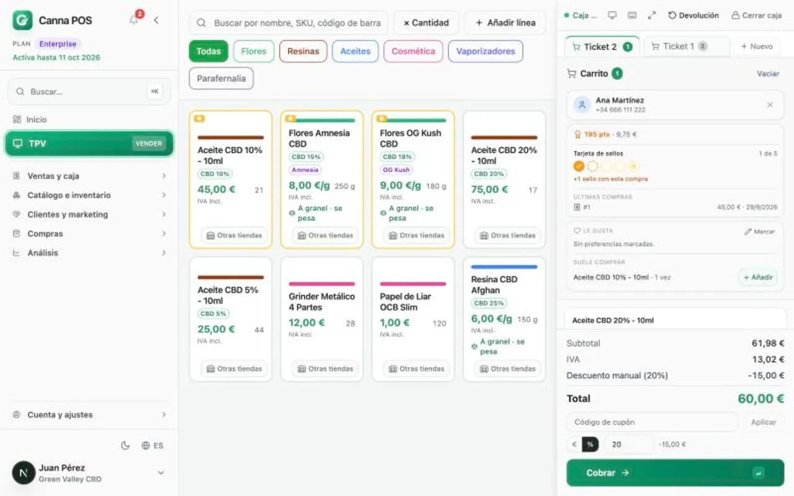The image size is (794, 496).
Task: Open the notifications bell
Action: (x=134, y=20)
